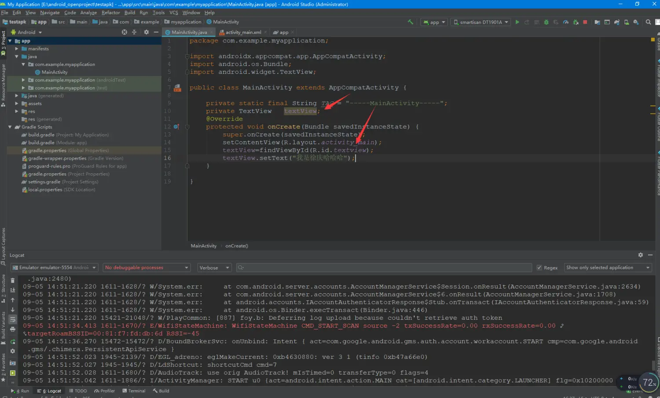Viewport: 660px width, 398px height.
Task: Toggle soft-wrap in the logcat sidebar
Action: click(x=13, y=319)
